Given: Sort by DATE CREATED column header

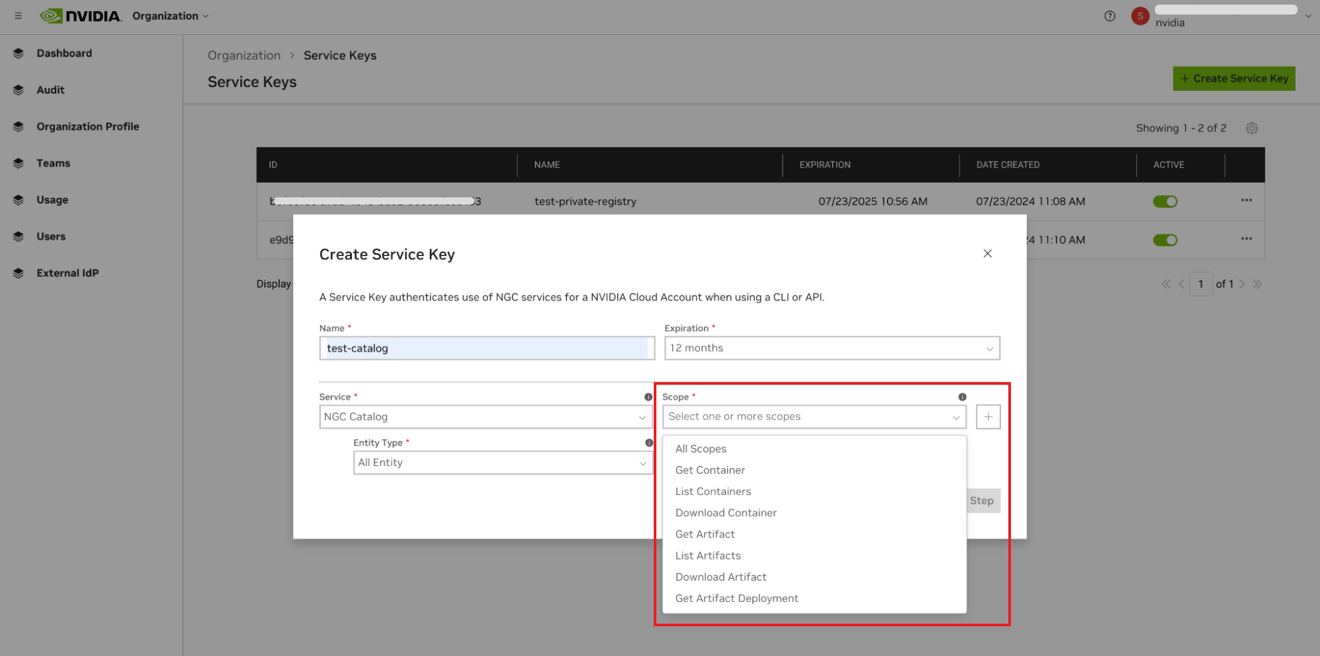Looking at the screenshot, I should [1008, 164].
